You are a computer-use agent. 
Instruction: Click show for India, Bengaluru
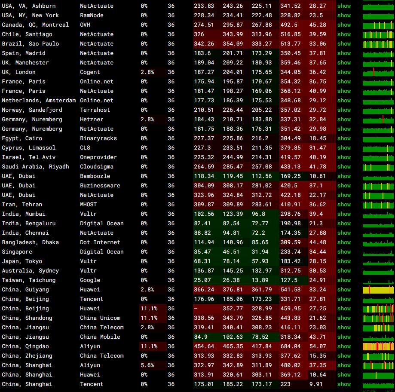point(344,223)
